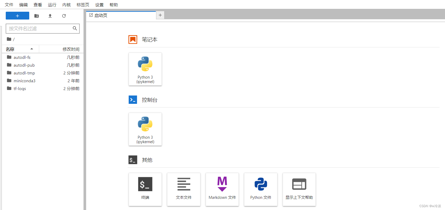Open the 查看 menu
The width and height of the screenshot is (445, 210).
[38, 5]
